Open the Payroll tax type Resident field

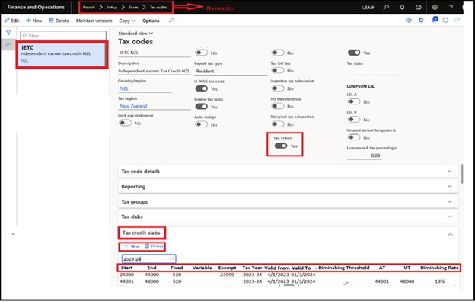pos(231,72)
